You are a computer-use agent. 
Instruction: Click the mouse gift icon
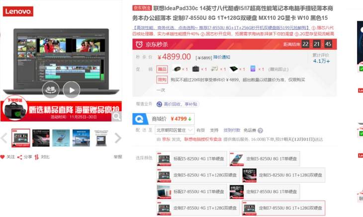click(177, 69)
